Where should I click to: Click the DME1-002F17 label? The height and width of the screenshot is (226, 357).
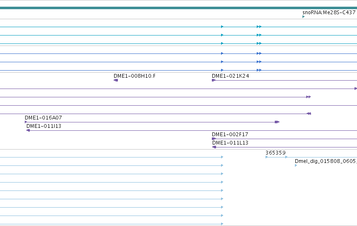pyautogui.click(x=230, y=135)
